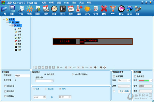This screenshot has height=102, width=154.
Task: Insert a 图文 image-text area
Action: (x=38, y=10)
